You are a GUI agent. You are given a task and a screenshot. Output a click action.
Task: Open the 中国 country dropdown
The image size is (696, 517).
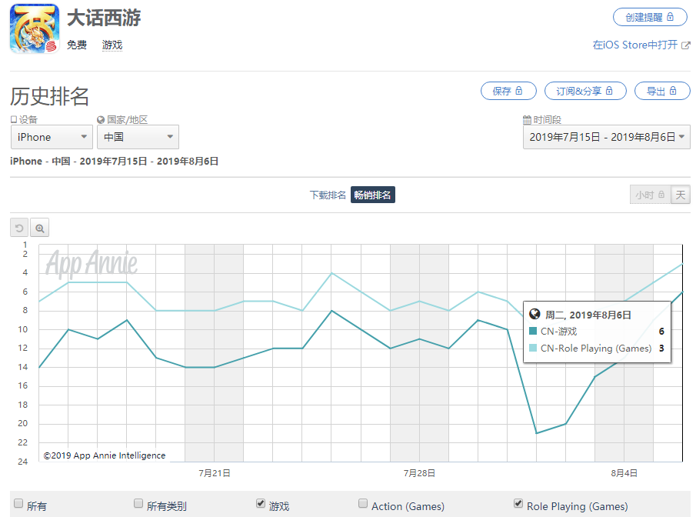138,137
